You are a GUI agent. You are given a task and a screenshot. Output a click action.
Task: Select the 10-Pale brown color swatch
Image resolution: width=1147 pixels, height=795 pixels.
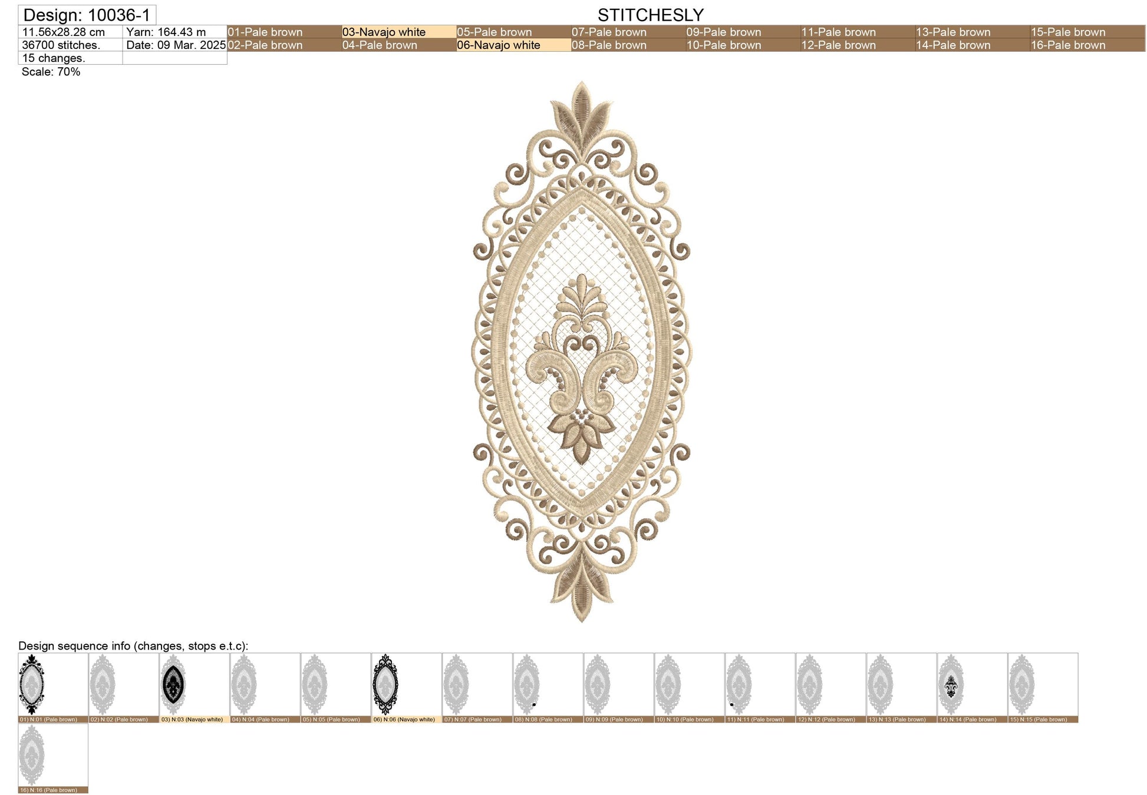[743, 45]
